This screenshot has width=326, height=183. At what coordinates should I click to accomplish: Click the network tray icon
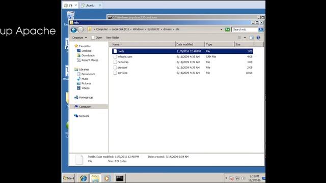(x=237, y=178)
